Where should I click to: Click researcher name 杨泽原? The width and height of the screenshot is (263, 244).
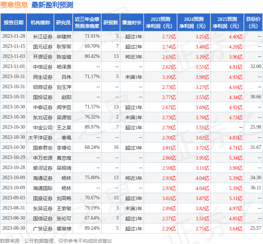tap(64, 67)
